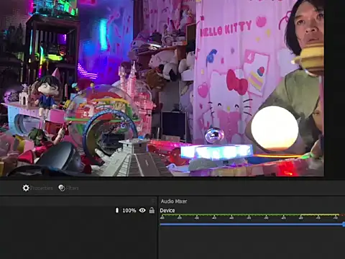
Task: Click the Device audio level meter
Action: pyautogui.click(x=252, y=217)
